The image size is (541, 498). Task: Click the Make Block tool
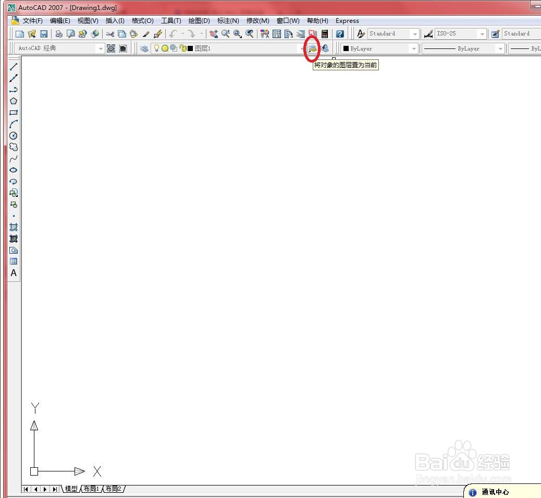[x=14, y=205]
